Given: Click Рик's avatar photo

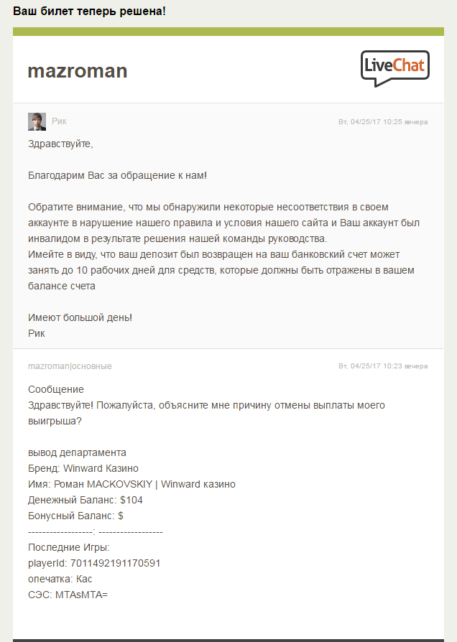Looking at the screenshot, I should click(x=37, y=121).
